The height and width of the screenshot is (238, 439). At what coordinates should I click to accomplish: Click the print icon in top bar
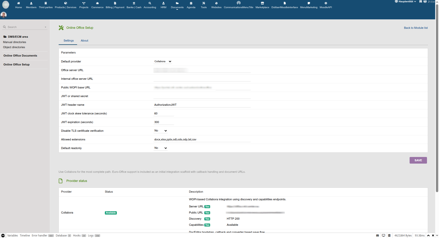425,2
